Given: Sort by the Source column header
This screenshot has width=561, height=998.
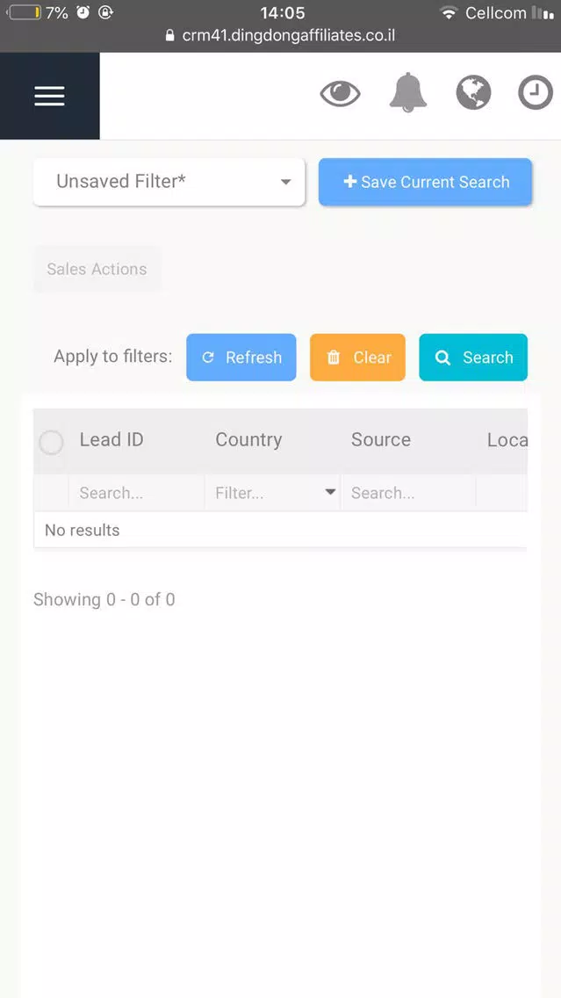Looking at the screenshot, I should tap(381, 440).
